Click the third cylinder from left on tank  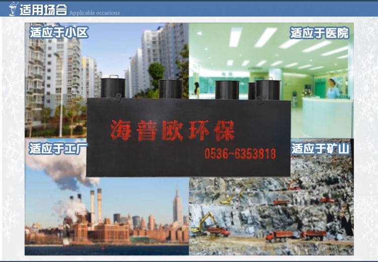[227, 90]
